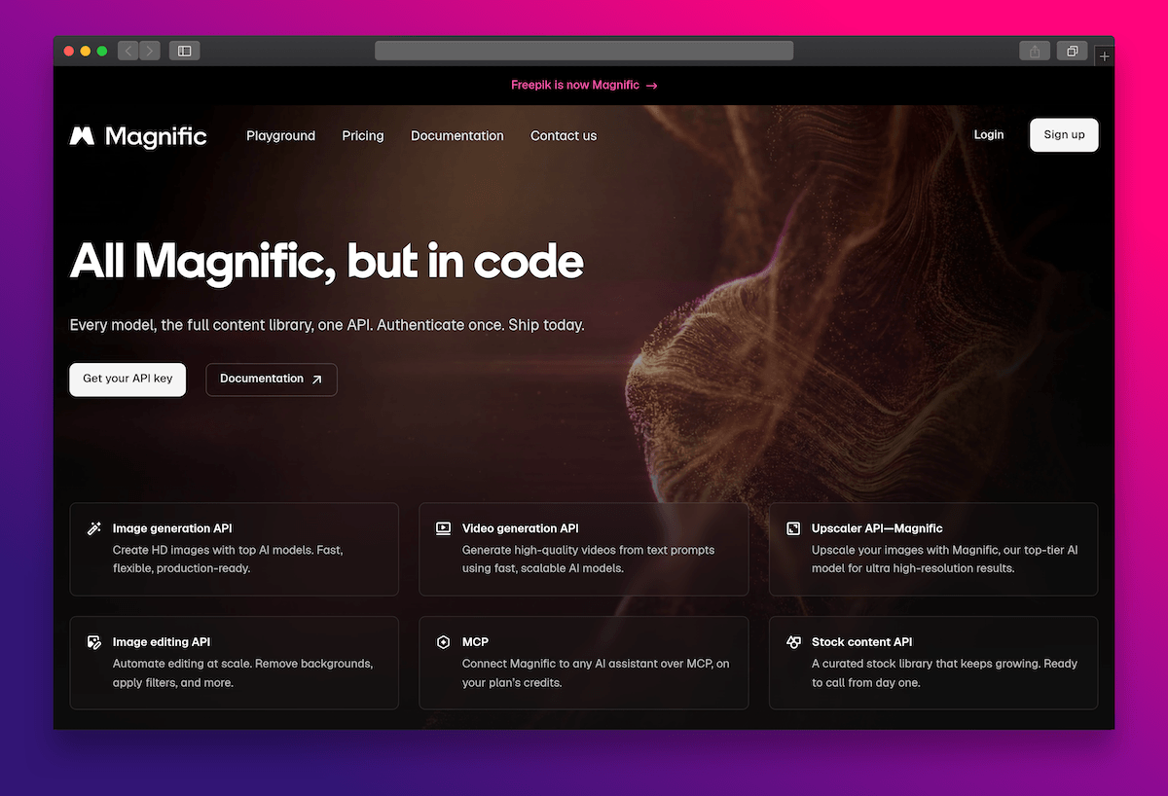Open the Upscaler API—Magnific card title

coord(877,528)
